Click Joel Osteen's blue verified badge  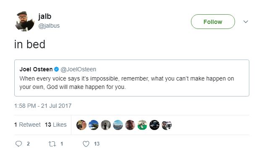(x=56, y=69)
